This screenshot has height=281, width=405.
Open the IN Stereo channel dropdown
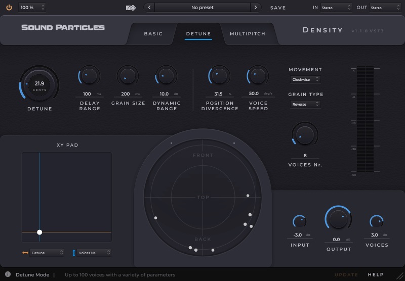(x=335, y=8)
